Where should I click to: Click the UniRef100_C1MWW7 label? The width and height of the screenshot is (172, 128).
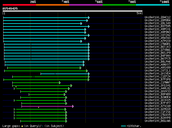[x=157, y=83]
